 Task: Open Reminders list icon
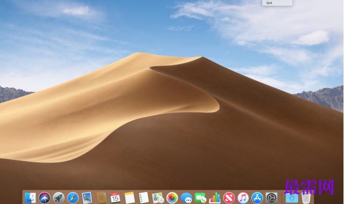pyautogui.click(x=144, y=198)
